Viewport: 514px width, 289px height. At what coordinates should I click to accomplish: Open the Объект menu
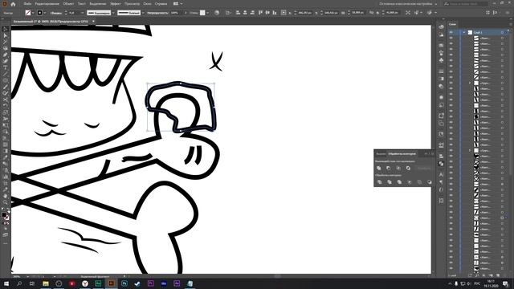coord(68,4)
